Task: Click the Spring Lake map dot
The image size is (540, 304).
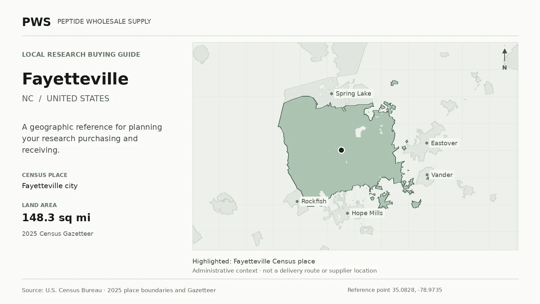Action: click(331, 94)
